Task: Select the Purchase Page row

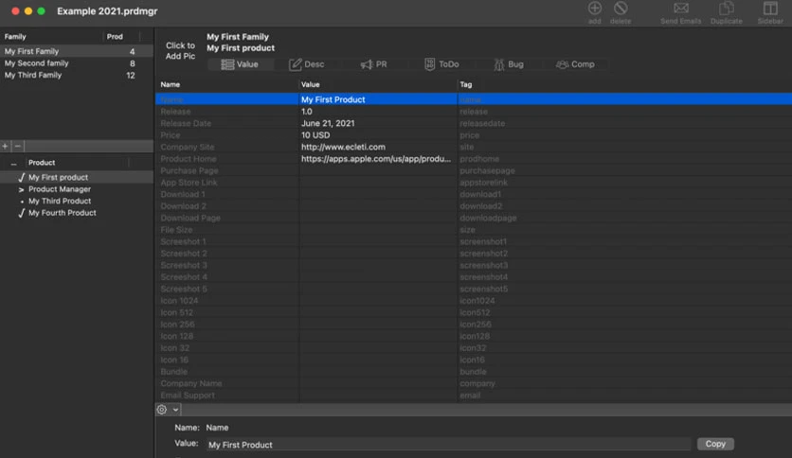Action: click(x=474, y=171)
